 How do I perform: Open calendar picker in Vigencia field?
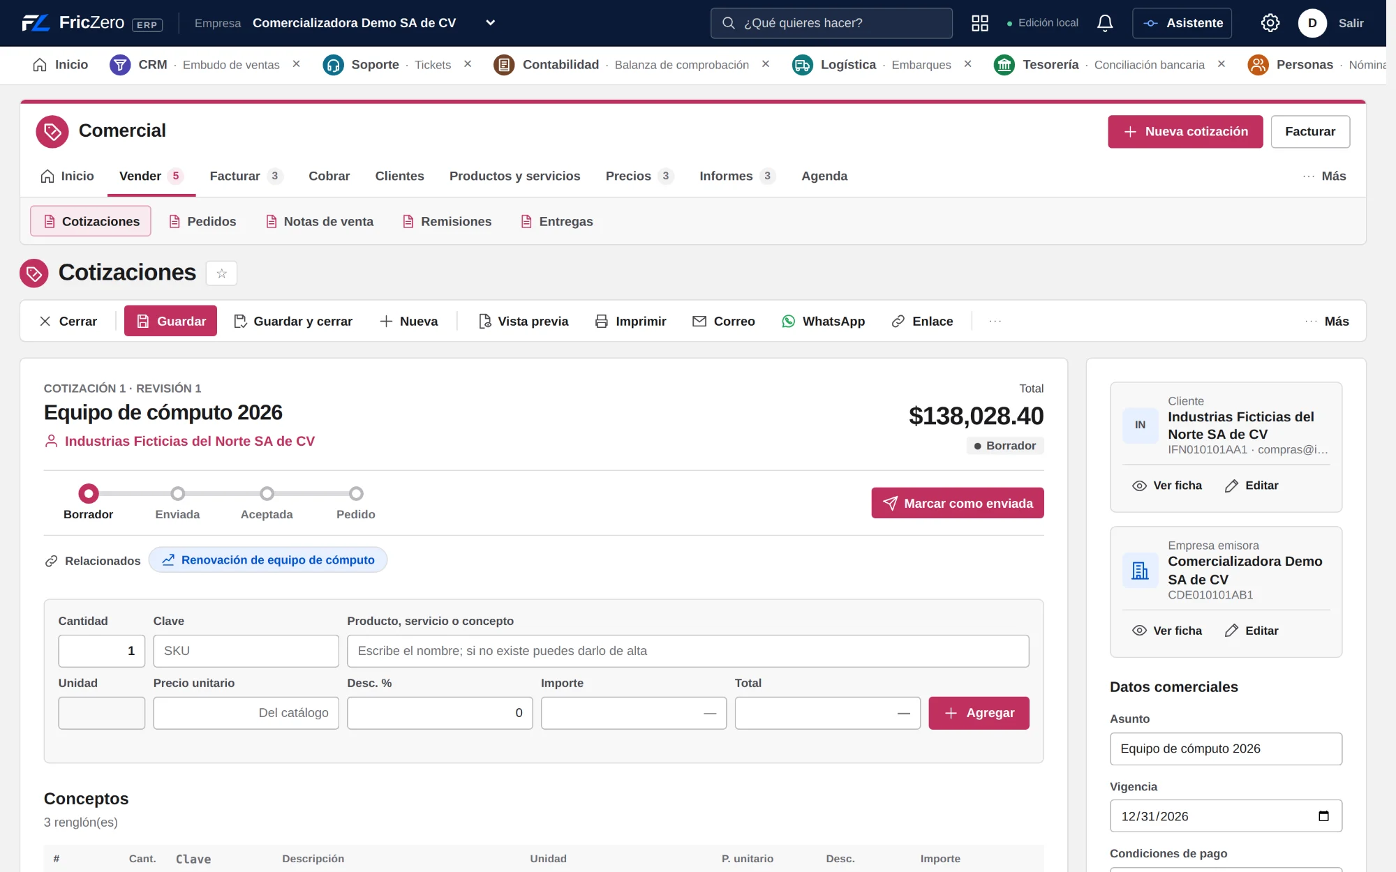click(1323, 816)
